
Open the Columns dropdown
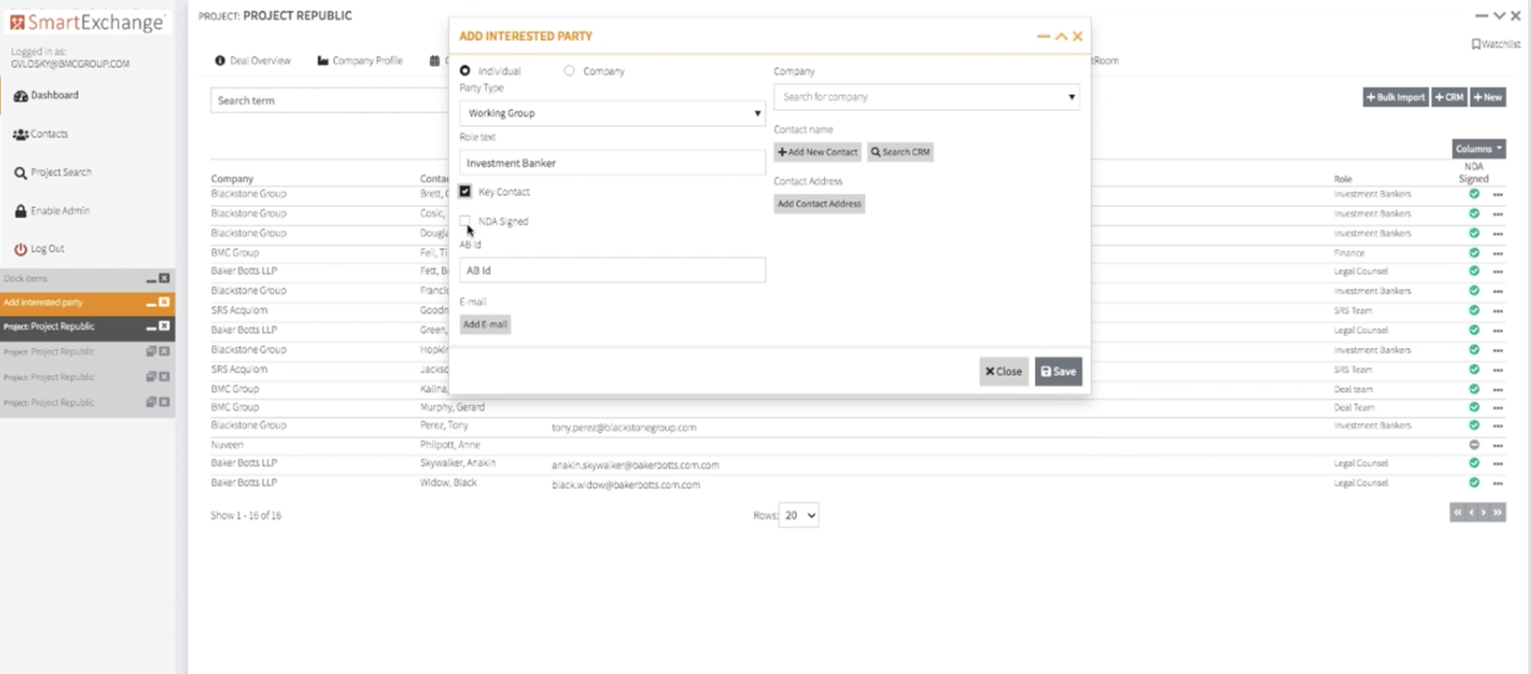1478,149
